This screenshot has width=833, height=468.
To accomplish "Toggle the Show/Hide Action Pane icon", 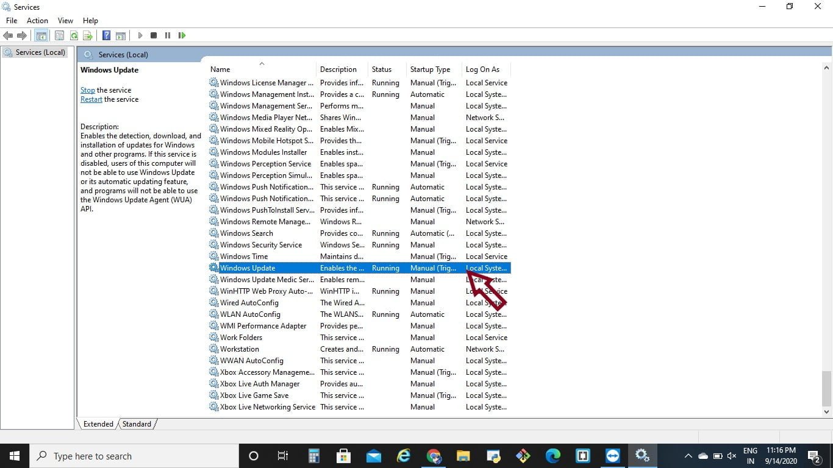I will pos(121,35).
